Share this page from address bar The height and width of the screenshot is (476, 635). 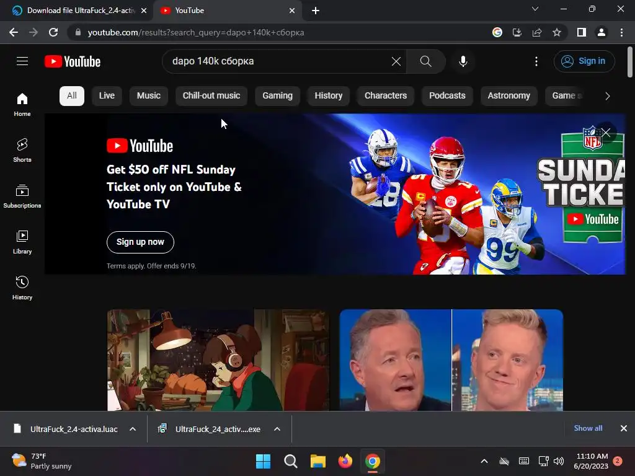click(x=537, y=32)
